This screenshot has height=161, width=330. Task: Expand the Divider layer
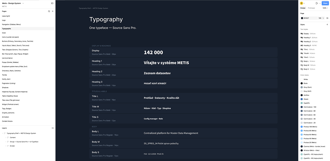(6, 146)
